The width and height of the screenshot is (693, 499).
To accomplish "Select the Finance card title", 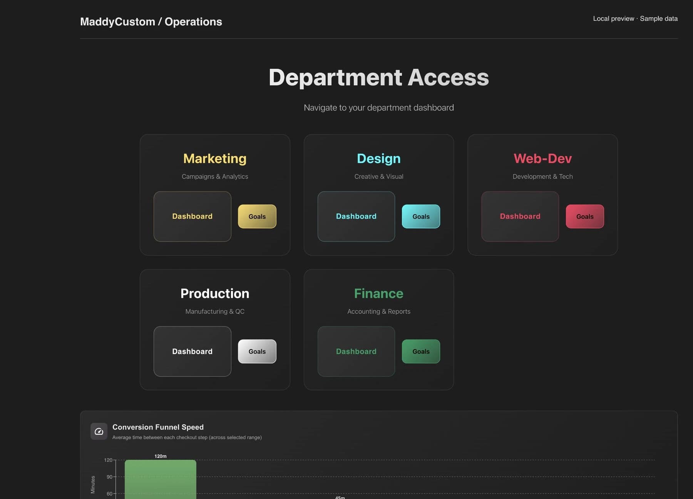I will click(x=379, y=293).
